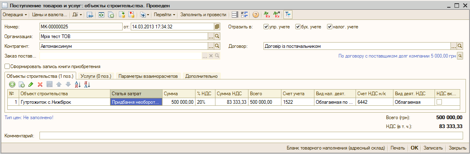This screenshot has width=470, height=154.
Task: Click Сумма НДС cell 83 333,33
Action: (x=231, y=102)
